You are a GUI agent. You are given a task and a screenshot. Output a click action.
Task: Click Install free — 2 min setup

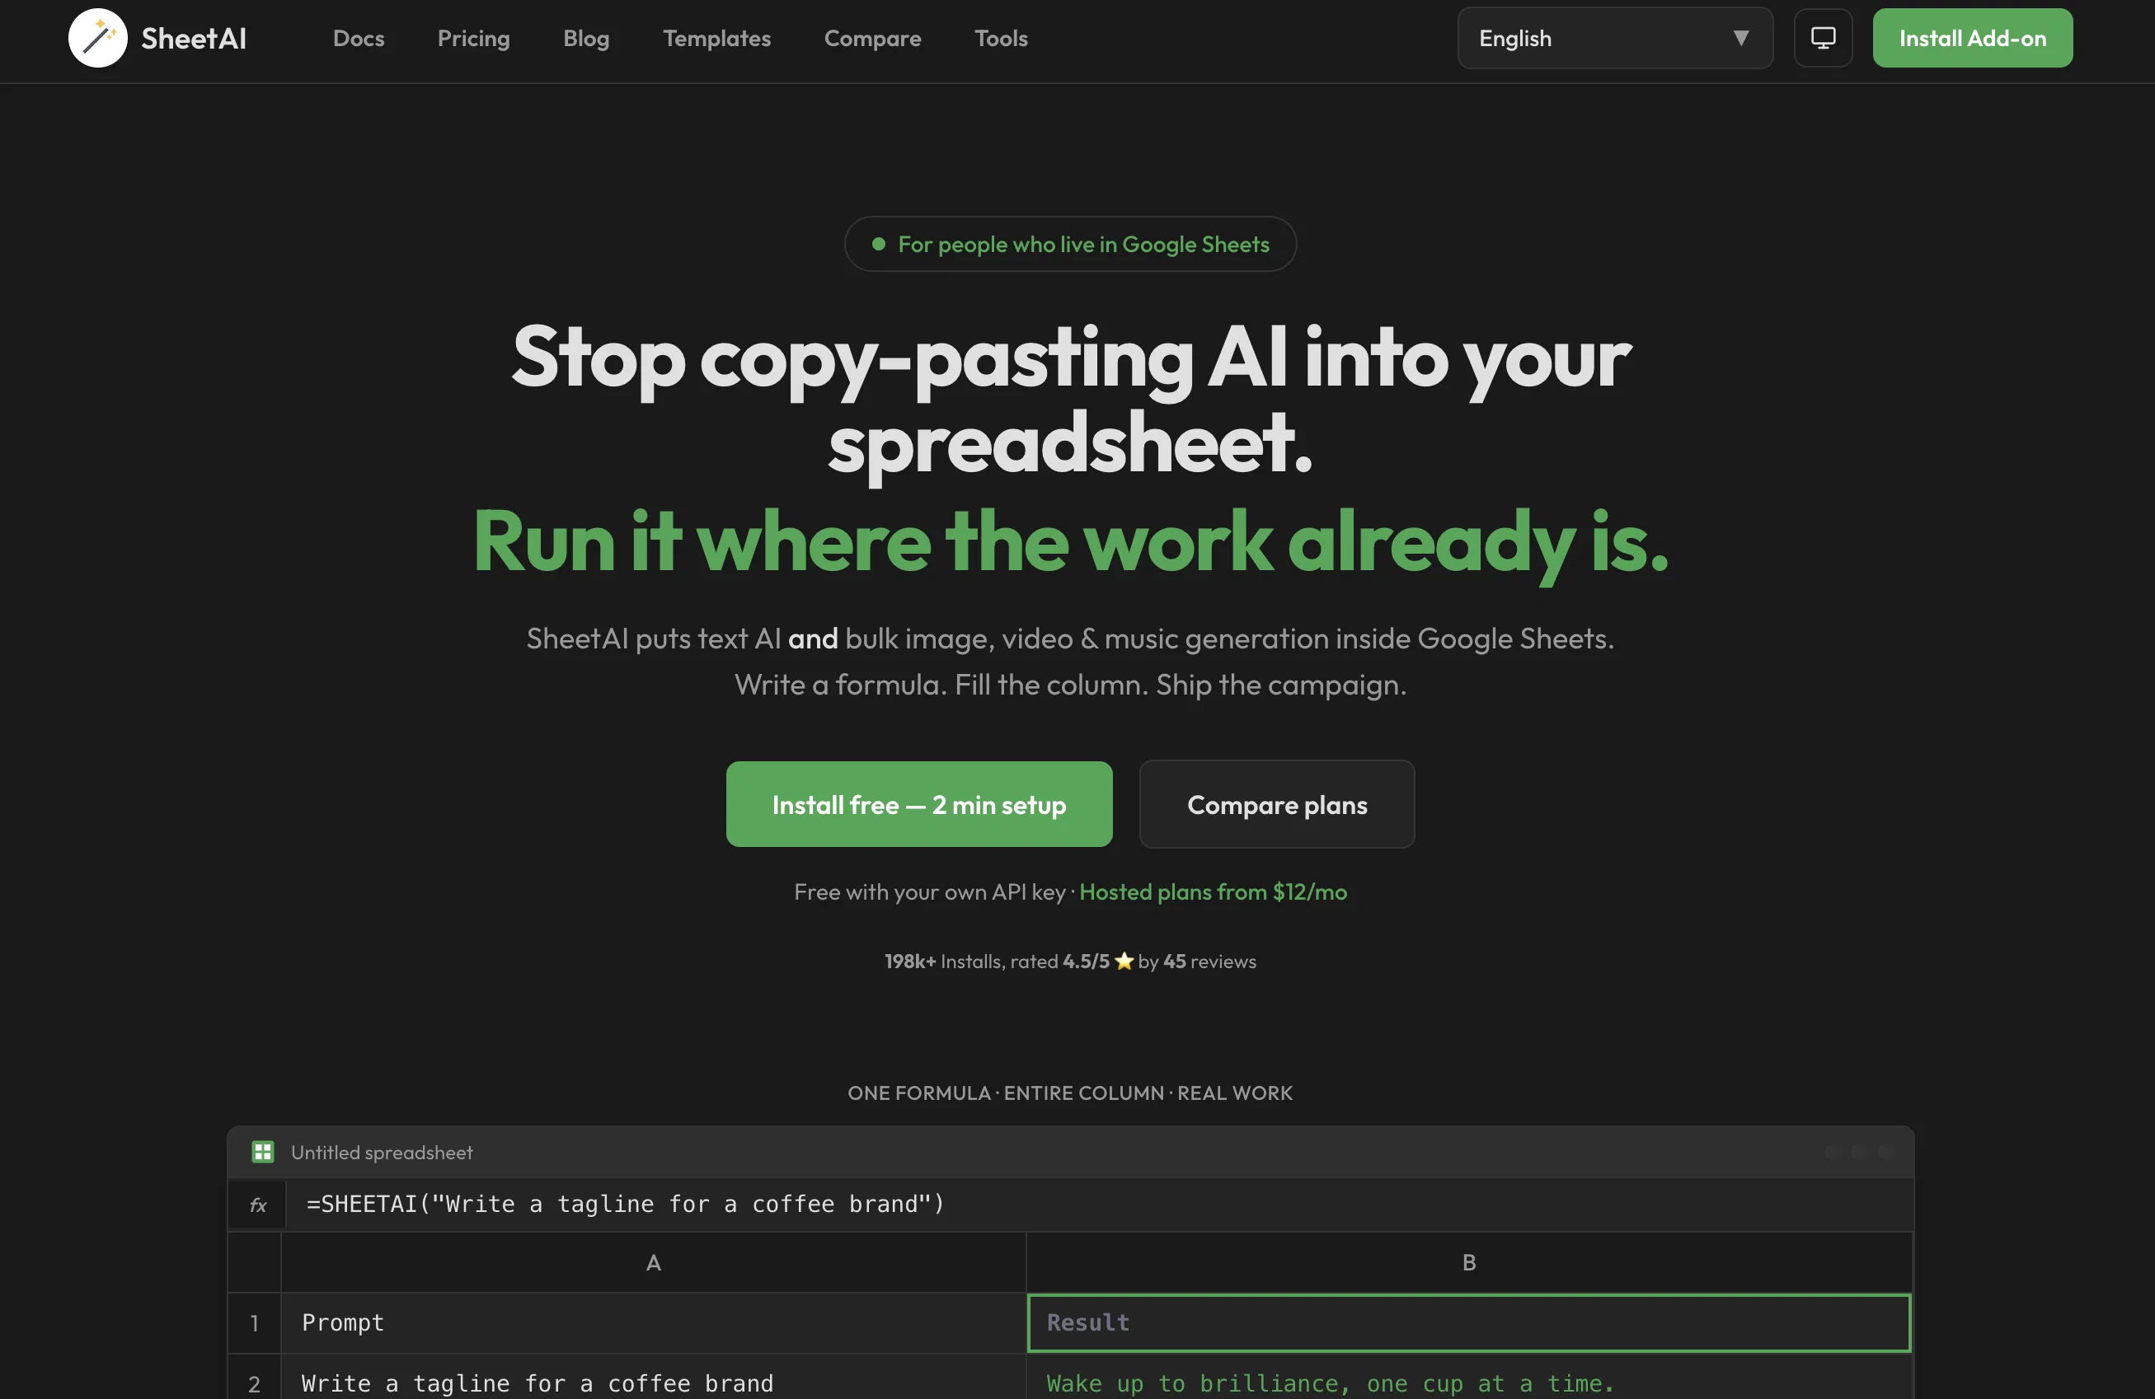pos(919,803)
